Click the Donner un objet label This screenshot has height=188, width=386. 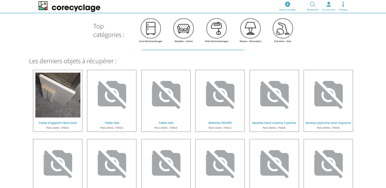(287, 10)
